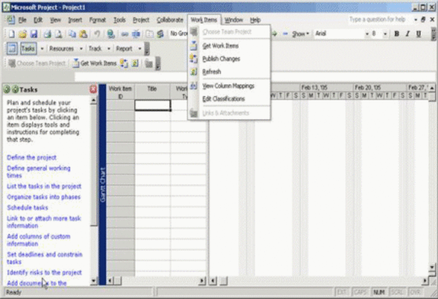The image size is (438, 299).
Task: Click the Track guide button
Action: click(95, 48)
